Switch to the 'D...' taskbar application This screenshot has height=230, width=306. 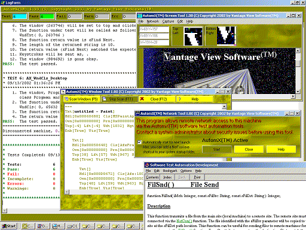click(x=42, y=226)
